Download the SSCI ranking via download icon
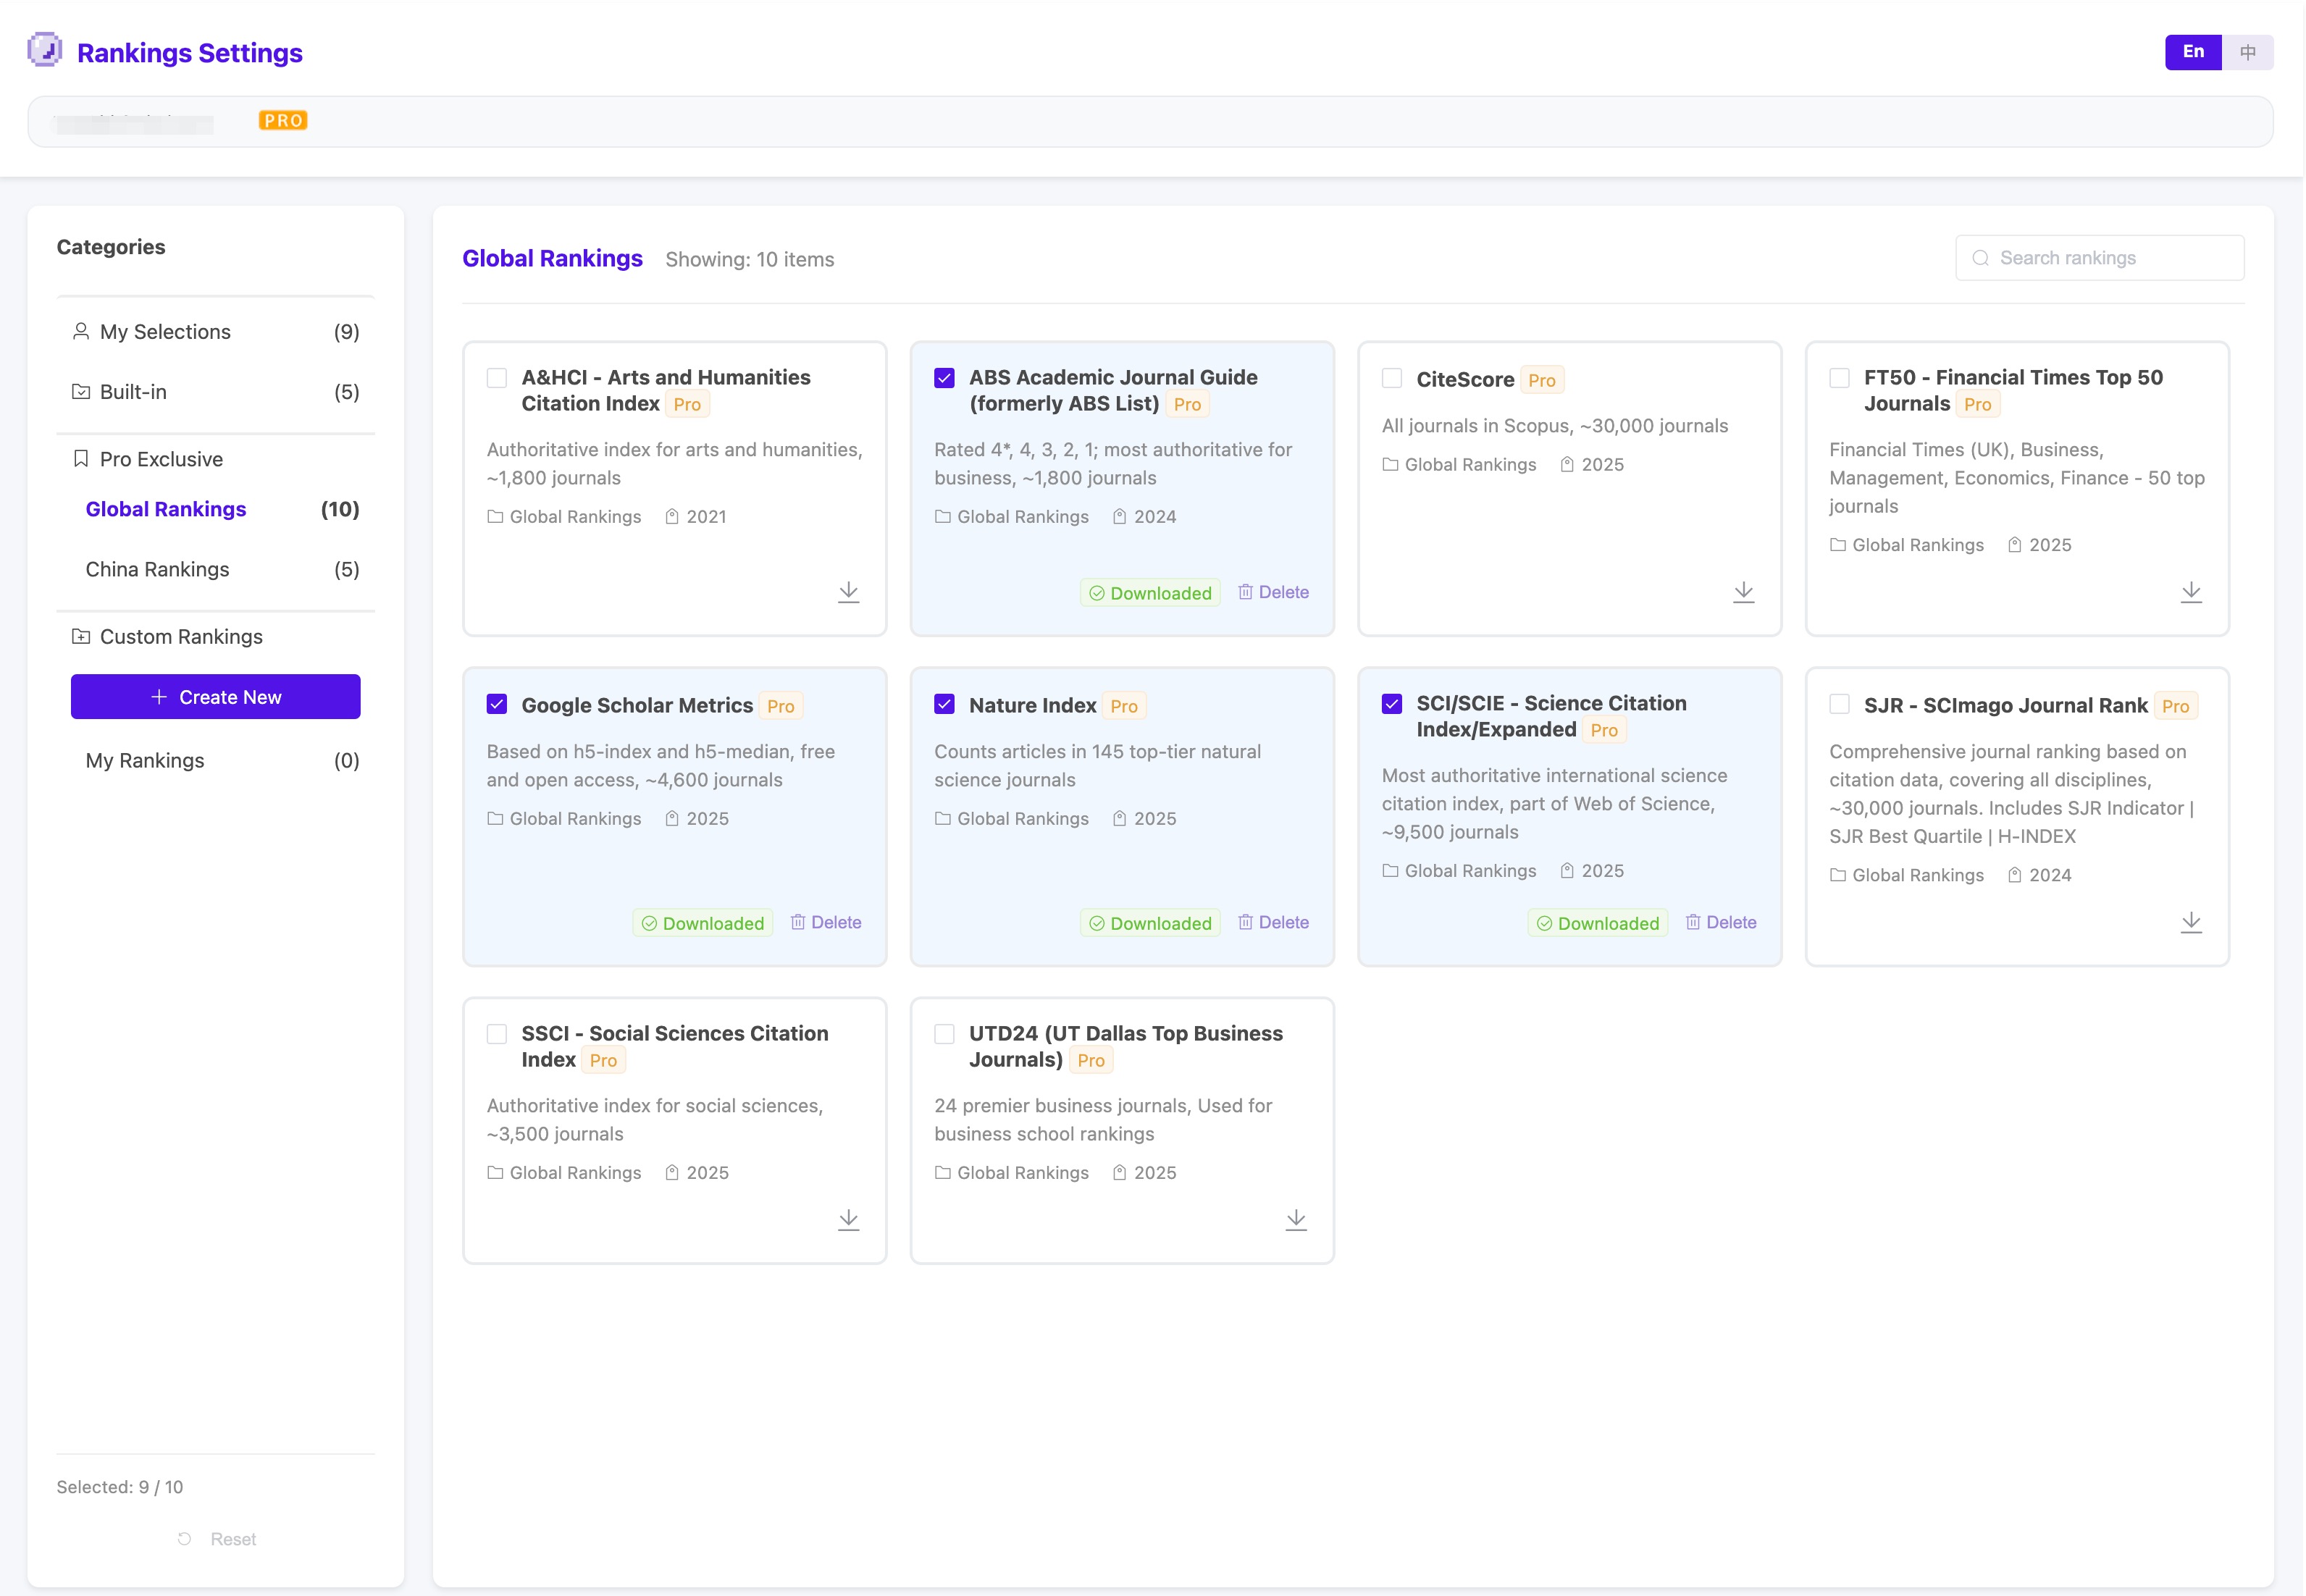Screen dimensions: 2306x1596 848,1219
